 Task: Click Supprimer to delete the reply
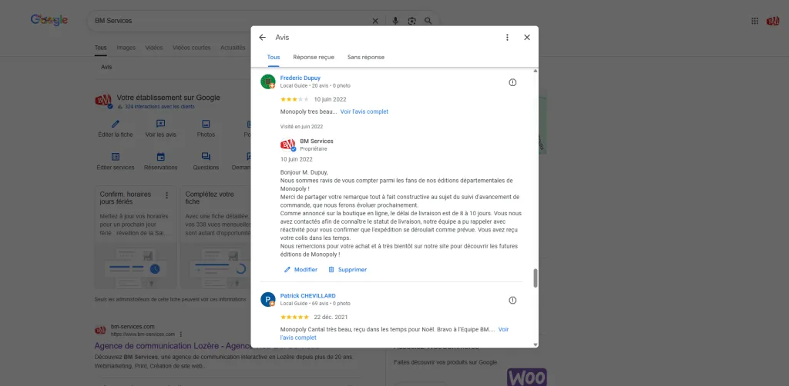pyautogui.click(x=347, y=270)
